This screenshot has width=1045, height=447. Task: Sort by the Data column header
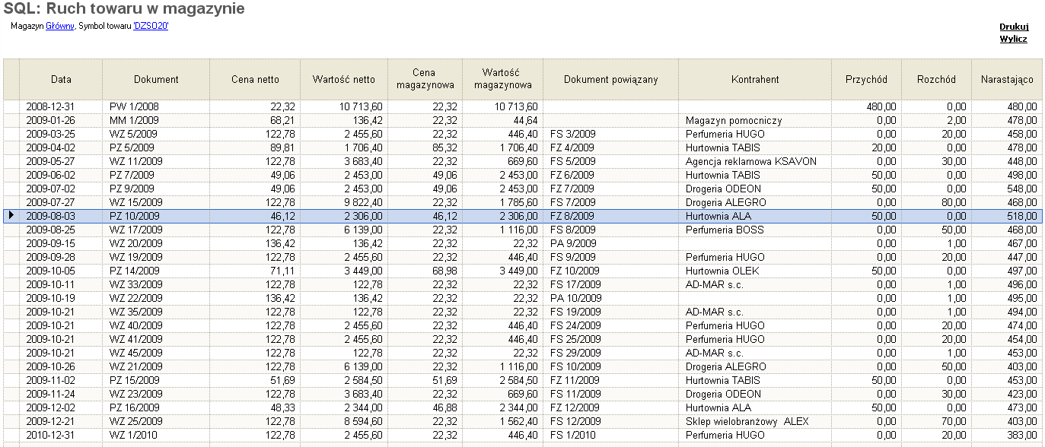tap(61, 79)
